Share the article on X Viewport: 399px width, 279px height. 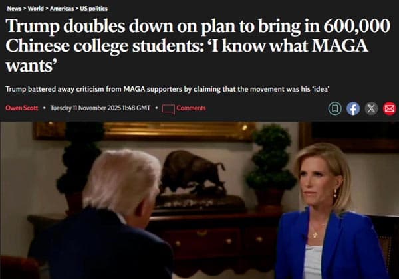pyautogui.click(x=371, y=108)
